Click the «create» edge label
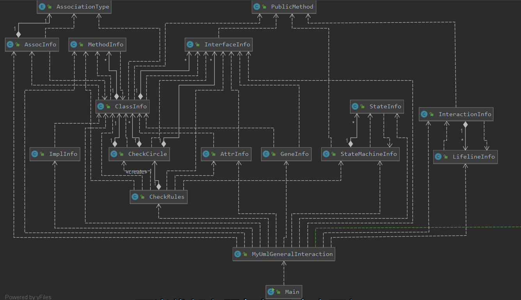Viewport: 521px width, 300px height. pos(137,172)
